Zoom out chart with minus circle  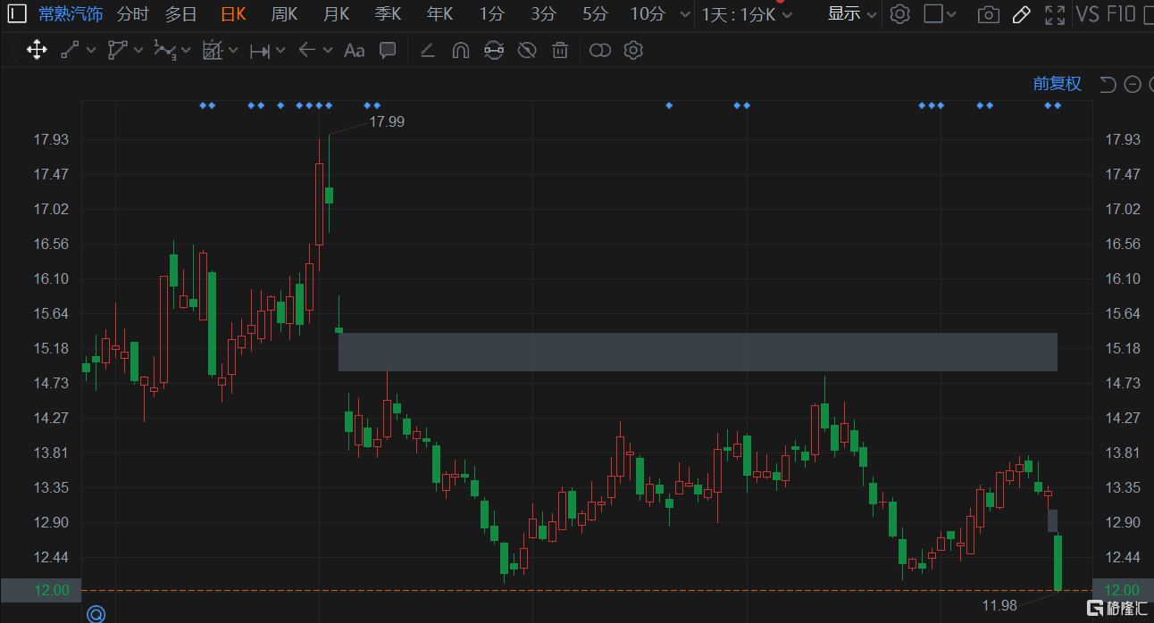pyautogui.click(x=1133, y=85)
